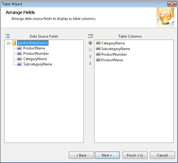Click abc icon of ProductName table column
The image size is (178, 163).
coord(98,60)
